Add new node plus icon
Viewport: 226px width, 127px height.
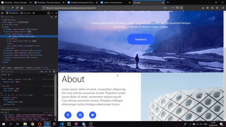52,17
